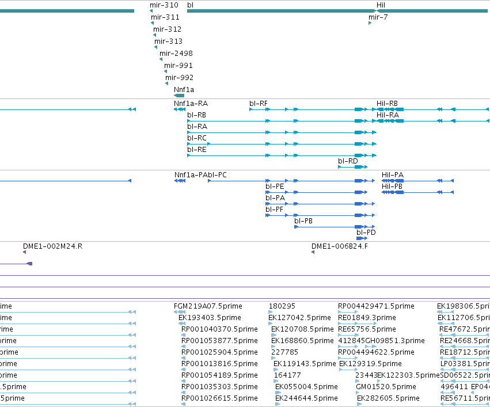This screenshot has height=407, width=490.
Task: Select EST EK244644.5prime
Action: point(306,398)
